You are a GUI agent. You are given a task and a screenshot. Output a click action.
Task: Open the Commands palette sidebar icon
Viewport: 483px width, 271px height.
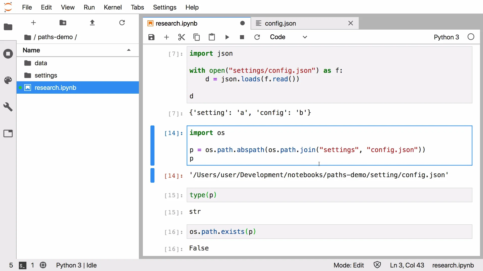pos(8,80)
